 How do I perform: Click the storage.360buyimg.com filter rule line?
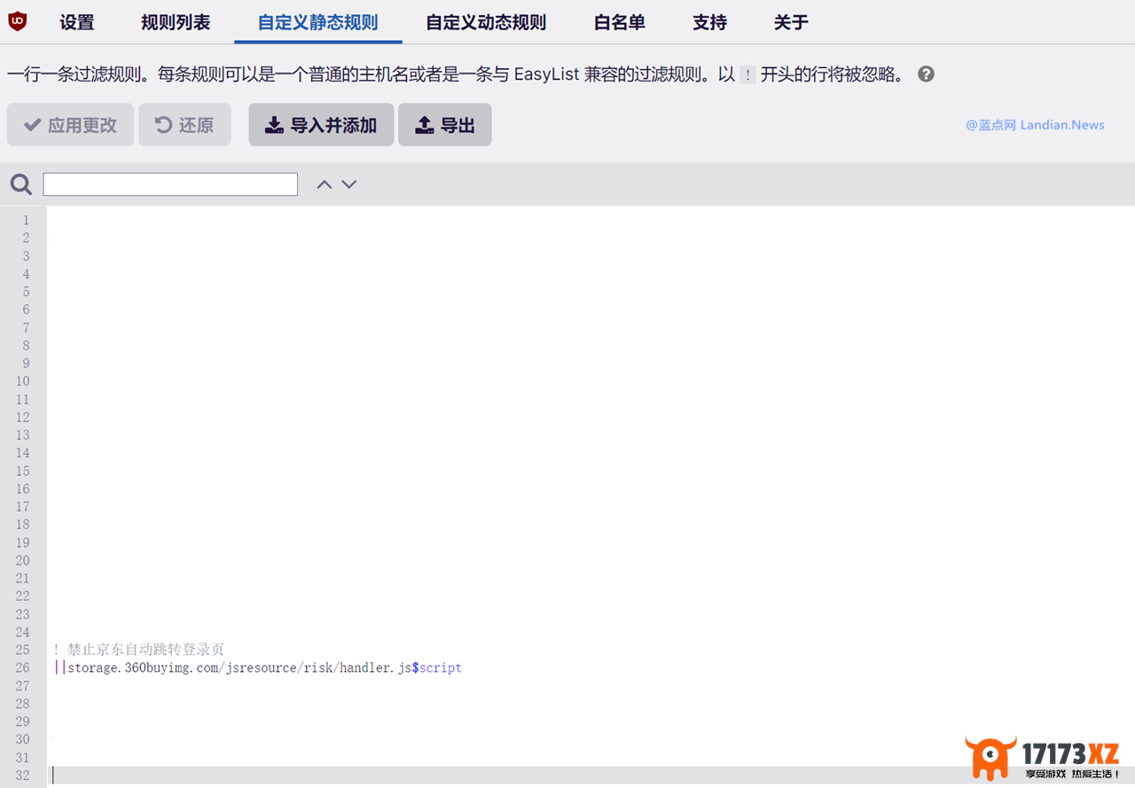(x=257, y=667)
